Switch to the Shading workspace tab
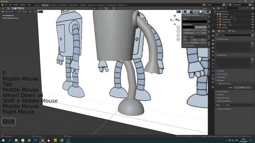This screenshot has width=255, height=143. [83, 5]
